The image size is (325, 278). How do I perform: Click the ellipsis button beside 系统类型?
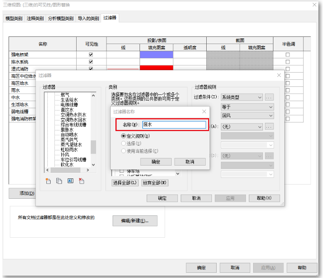(269, 97)
